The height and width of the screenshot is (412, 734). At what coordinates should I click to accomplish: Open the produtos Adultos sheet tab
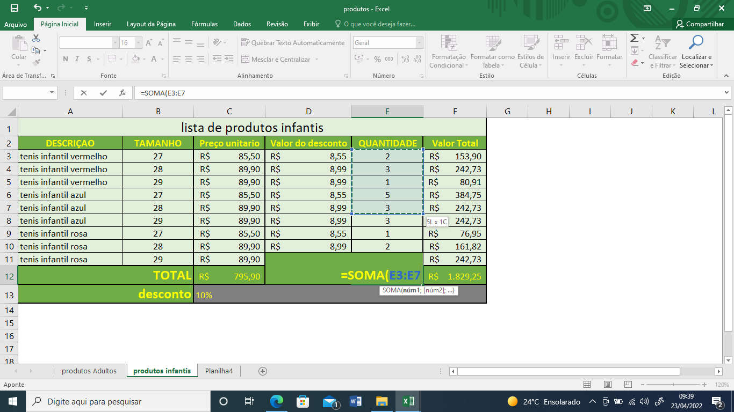(89, 371)
